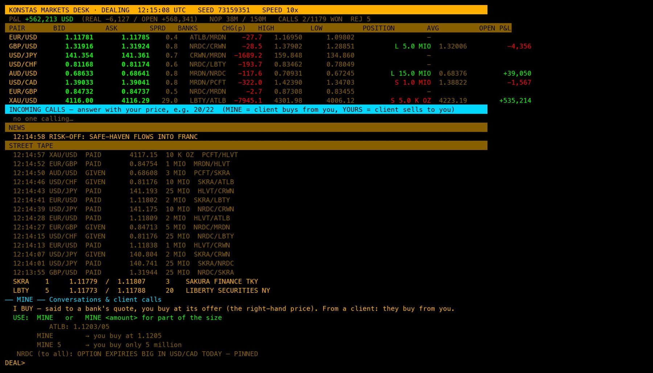Viewport: 653px width, 373px height.
Task: Click the DEAL> command prompt
Action: (15, 363)
